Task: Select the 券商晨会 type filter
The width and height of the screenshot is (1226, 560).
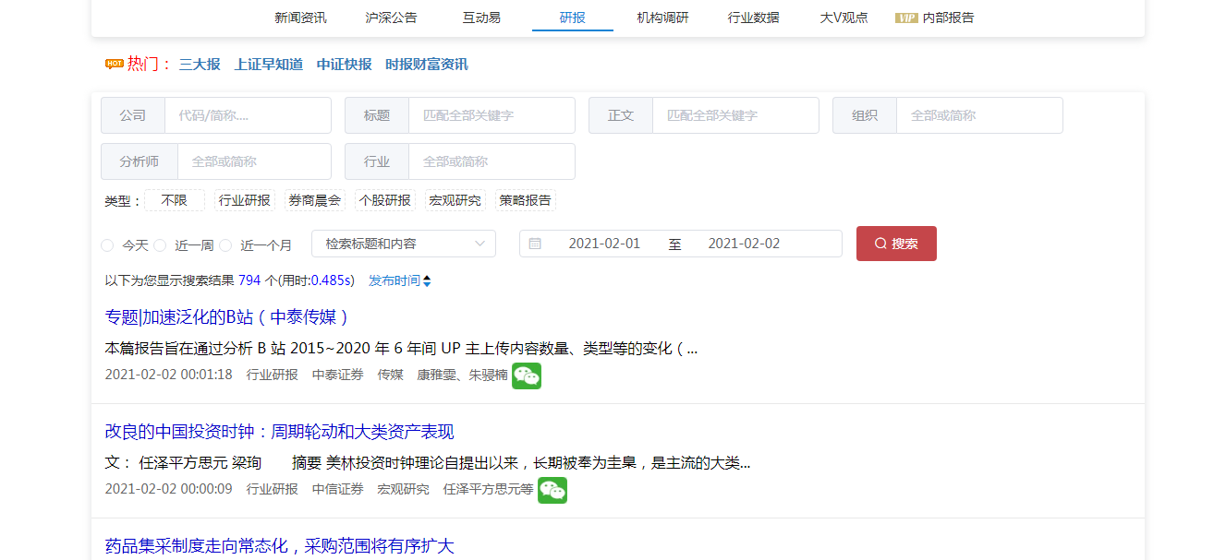Action: point(314,200)
